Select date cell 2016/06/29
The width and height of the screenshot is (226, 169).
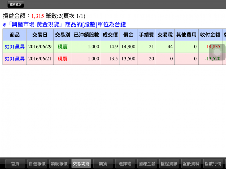click(40, 47)
